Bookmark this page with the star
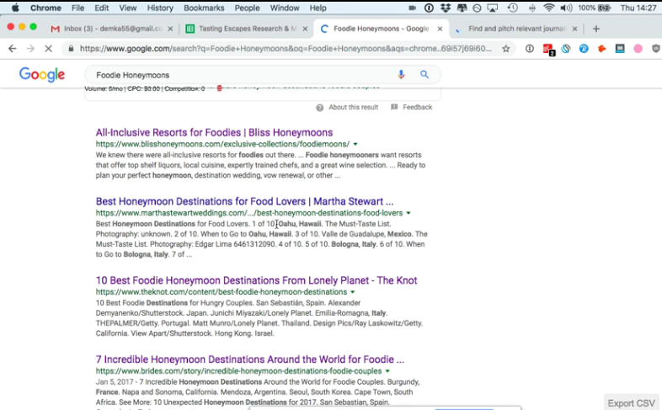 tap(506, 49)
